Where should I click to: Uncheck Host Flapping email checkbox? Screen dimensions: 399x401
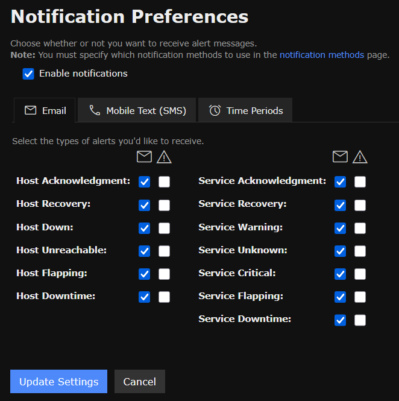tap(144, 274)
